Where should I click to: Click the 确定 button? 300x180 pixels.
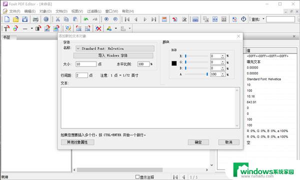coord(198,142)
